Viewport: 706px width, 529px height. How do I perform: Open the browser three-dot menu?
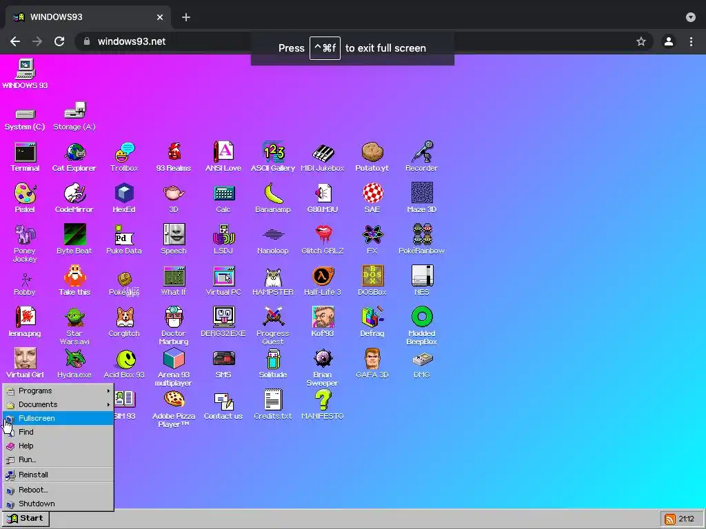(691, 41)
